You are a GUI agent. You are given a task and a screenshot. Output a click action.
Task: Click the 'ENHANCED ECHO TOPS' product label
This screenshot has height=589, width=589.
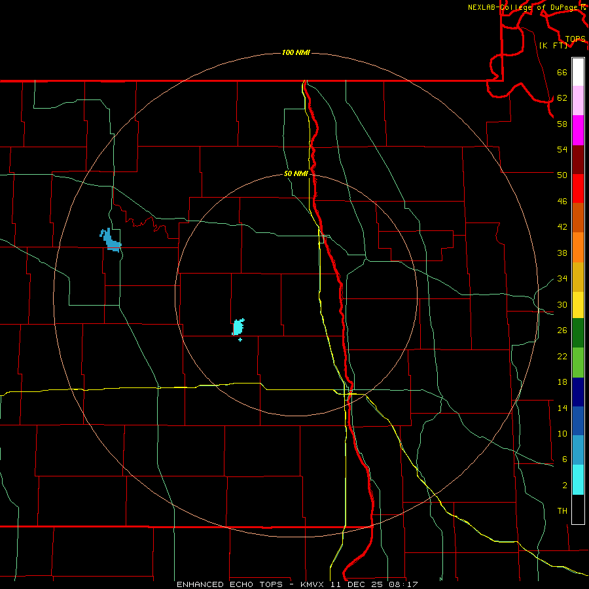tap(230, 584)
